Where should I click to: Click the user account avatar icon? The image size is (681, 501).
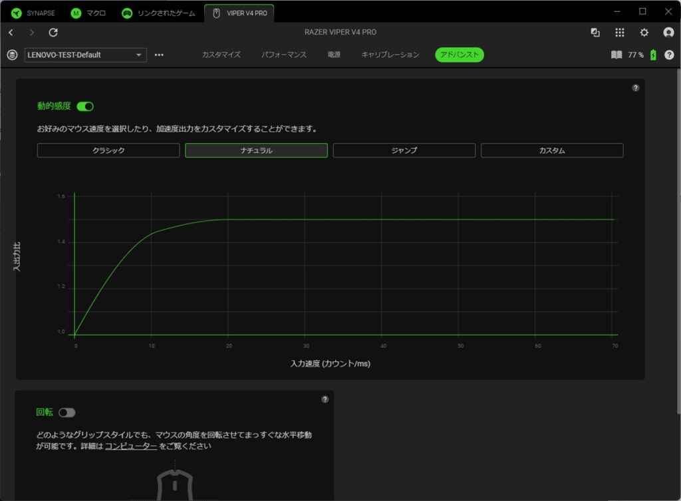point(668,33)
